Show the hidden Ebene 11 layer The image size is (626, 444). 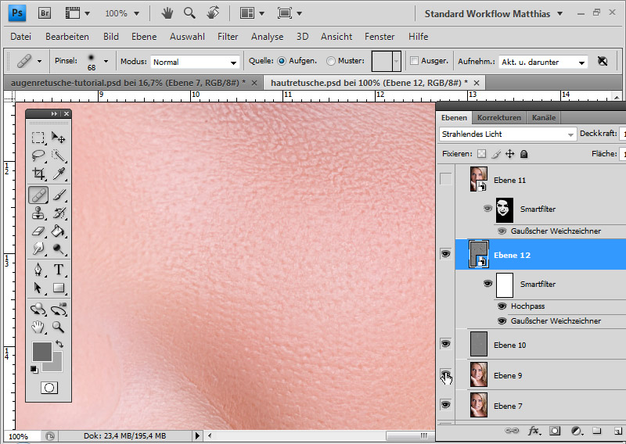pos(445,179)
